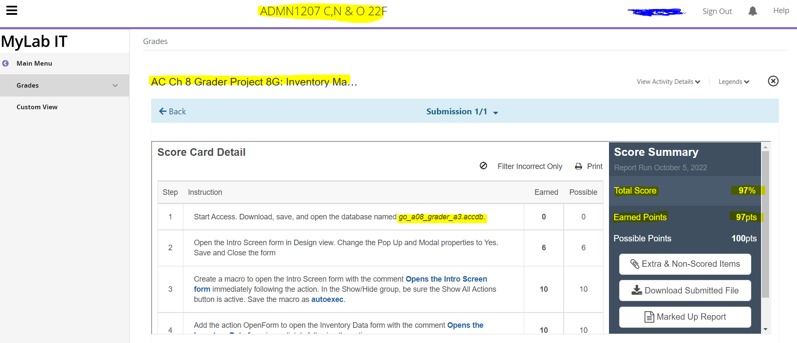Click the Earned column header

point(546,192)
